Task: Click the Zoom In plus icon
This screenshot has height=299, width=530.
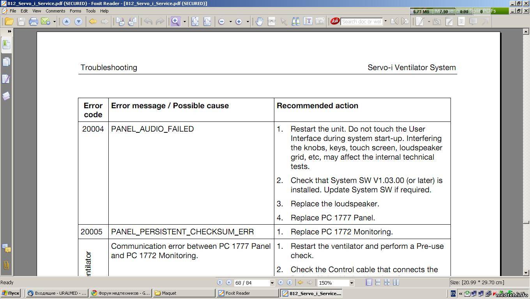Action: (238, 21)
